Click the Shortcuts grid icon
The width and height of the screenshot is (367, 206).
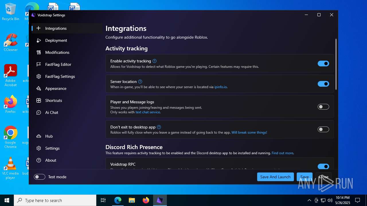[x=39, y=100]
